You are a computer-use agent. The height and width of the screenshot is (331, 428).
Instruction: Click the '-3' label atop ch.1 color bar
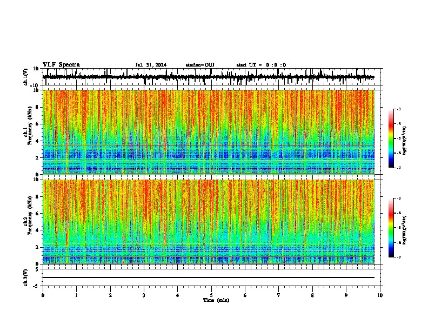[x=398, y=109]
